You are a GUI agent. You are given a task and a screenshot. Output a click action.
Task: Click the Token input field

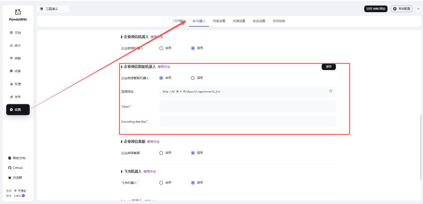click(247, 106)
